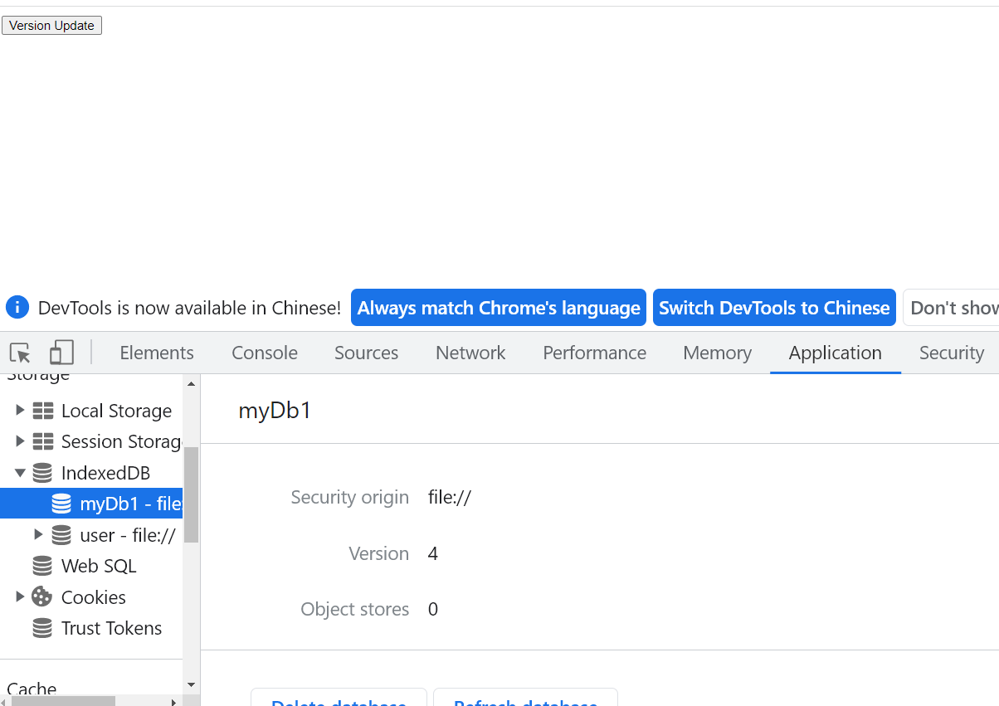Click the myDb1 database icon
This screenshot has width=999, height=706.
click(61, 504)
